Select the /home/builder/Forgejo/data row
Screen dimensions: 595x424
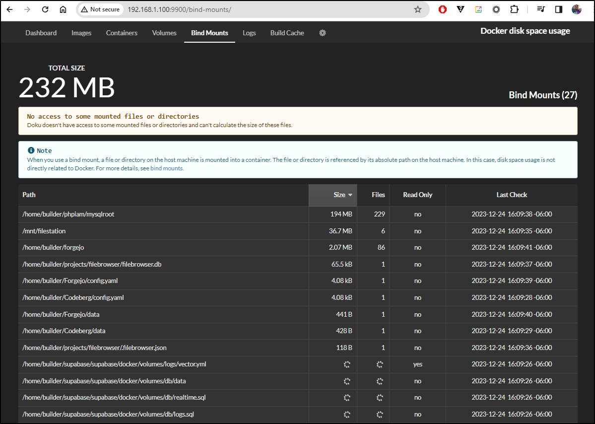[298, 314]
